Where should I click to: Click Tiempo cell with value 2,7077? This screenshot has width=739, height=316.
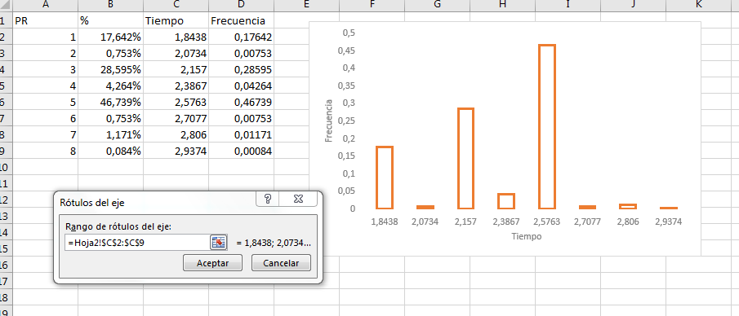tap(176, 119)
